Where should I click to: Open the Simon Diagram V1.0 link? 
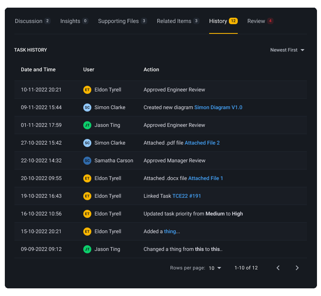pos(218,108)
